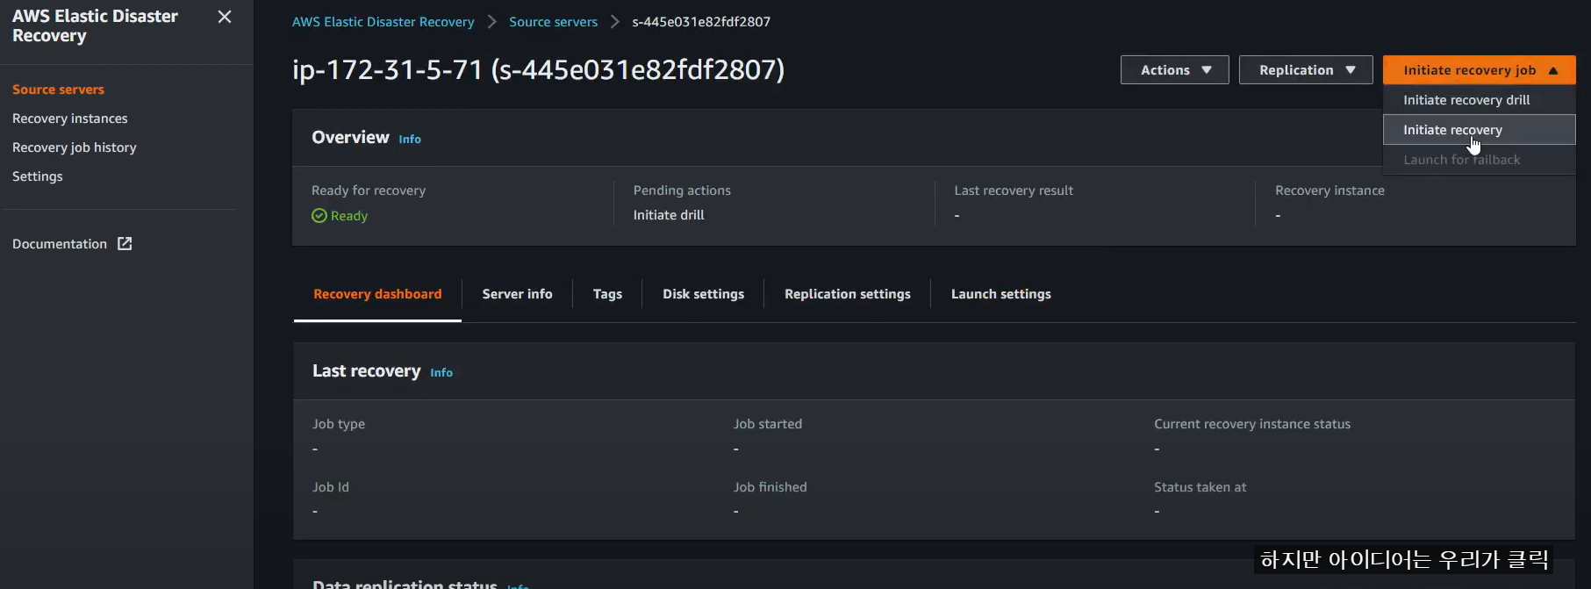Click the Recovery instance label in Overview

click(x=1330, y=190)
